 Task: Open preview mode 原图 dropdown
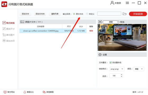tap(111, 22)
